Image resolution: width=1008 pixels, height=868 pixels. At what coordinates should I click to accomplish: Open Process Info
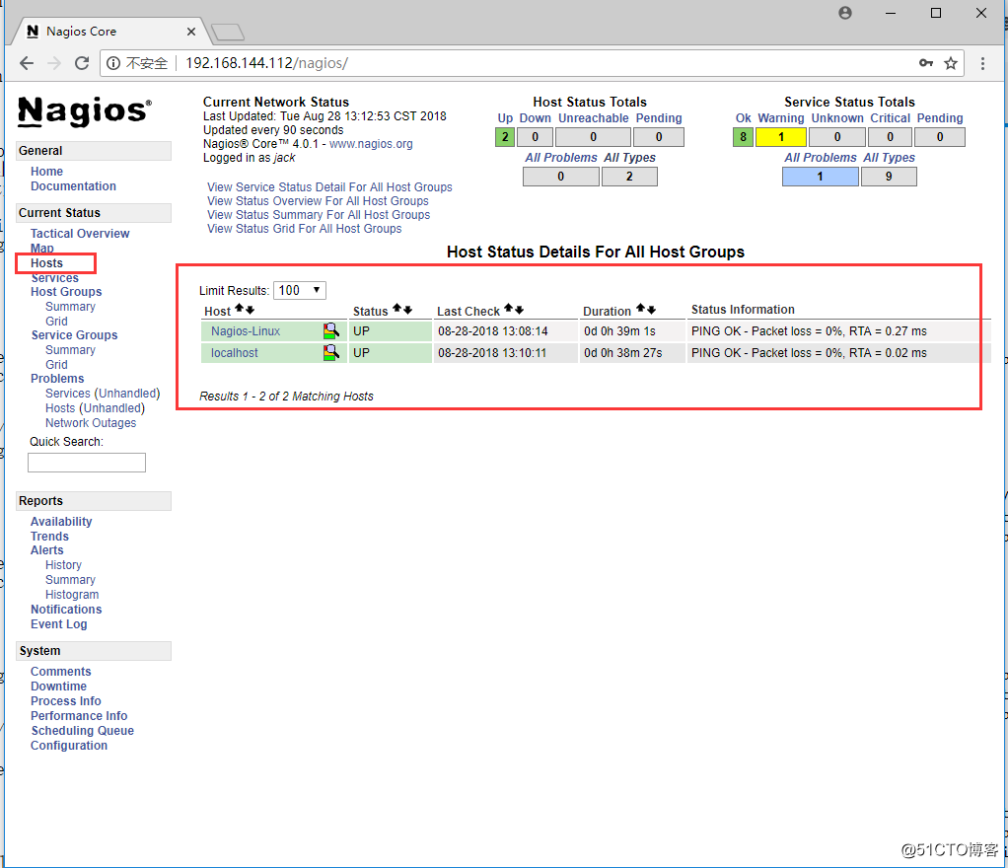coord(65,701)
